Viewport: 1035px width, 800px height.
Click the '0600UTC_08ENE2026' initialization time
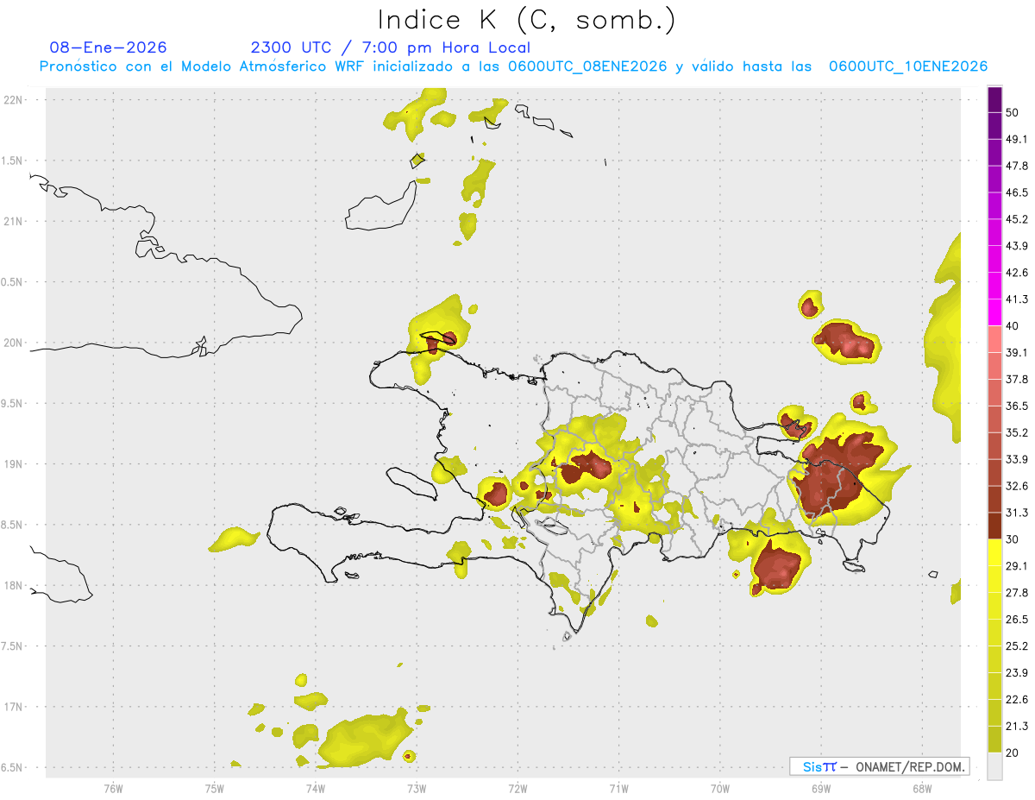tap(587, 66)
